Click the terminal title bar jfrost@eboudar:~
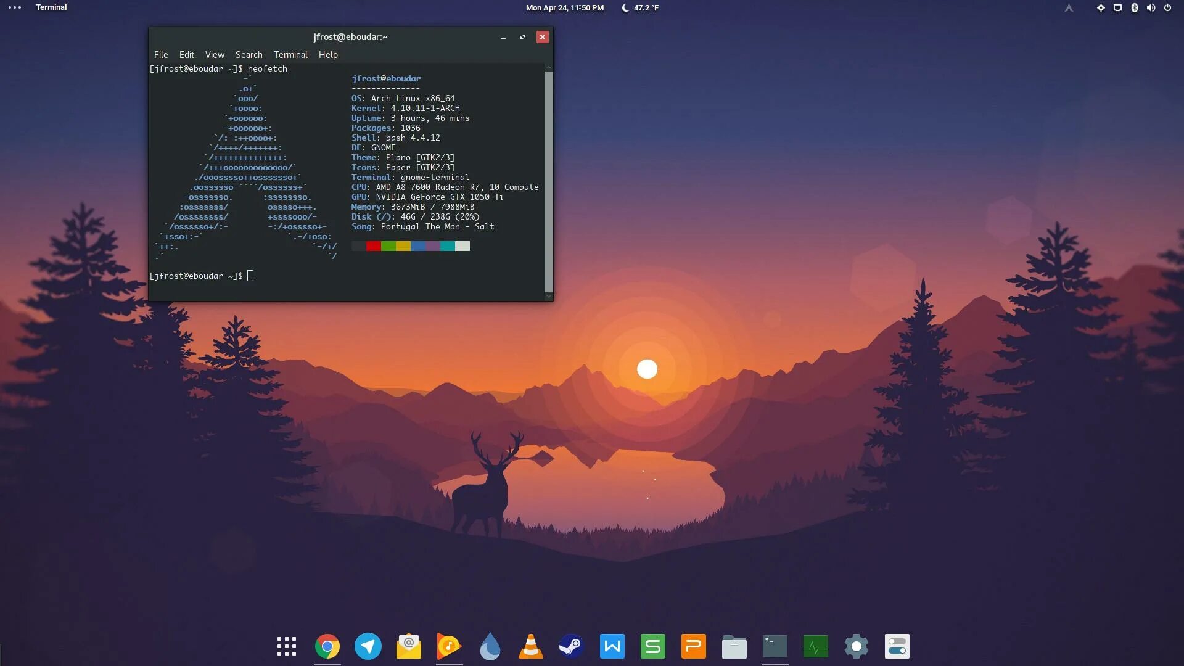Screen dimensions: 1184x666 pos(350,37)
